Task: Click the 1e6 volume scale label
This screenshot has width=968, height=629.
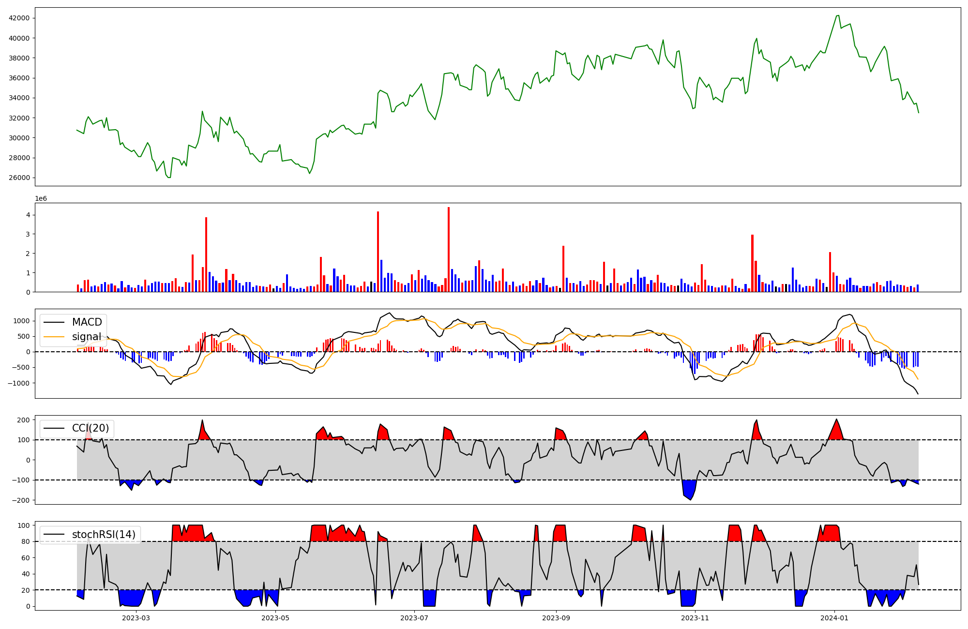Action: [x=41, y=199]
